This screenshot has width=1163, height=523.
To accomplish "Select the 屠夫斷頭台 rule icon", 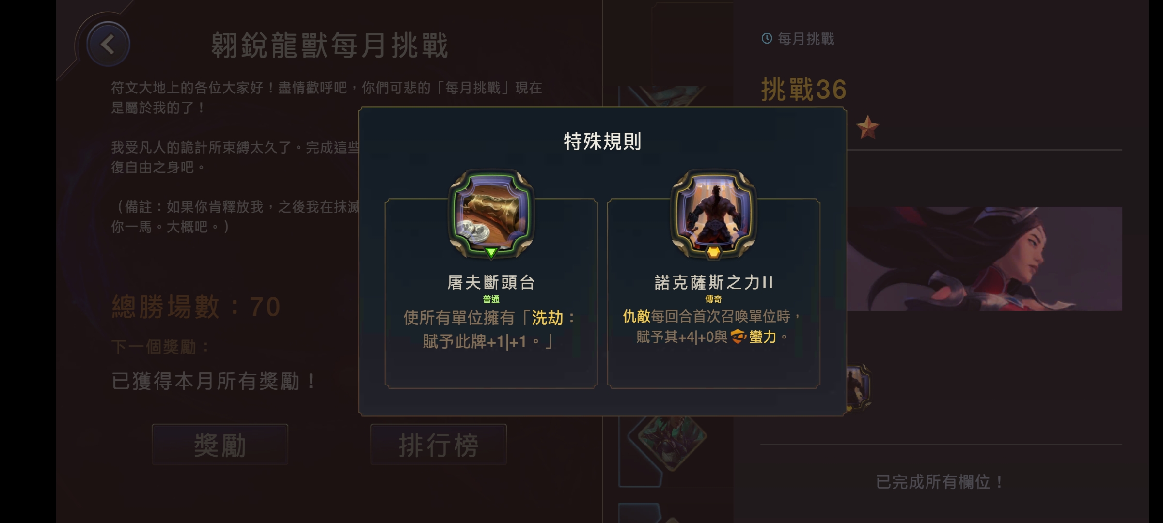I will click(491, 214).
